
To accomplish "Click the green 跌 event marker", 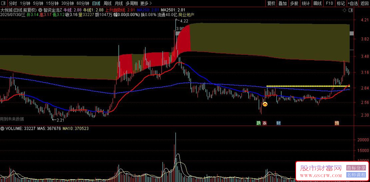I will (259, 123).
